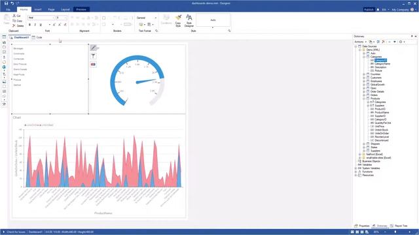Image resolution: width=419 pixels, height=235 pixels.
Task: Open the Text Format dialog launcher
Action: pyautogui.click(x=156, y=31)
